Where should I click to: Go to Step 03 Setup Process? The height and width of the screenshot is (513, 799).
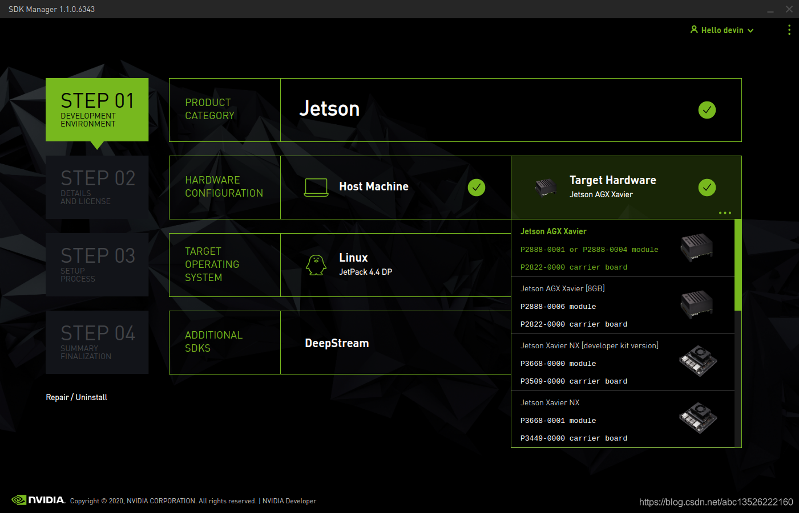click(97, 265)
